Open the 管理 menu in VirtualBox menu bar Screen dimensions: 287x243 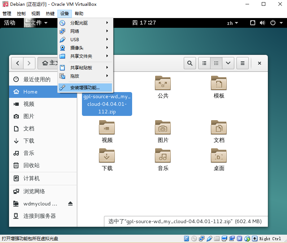(7, 14)
